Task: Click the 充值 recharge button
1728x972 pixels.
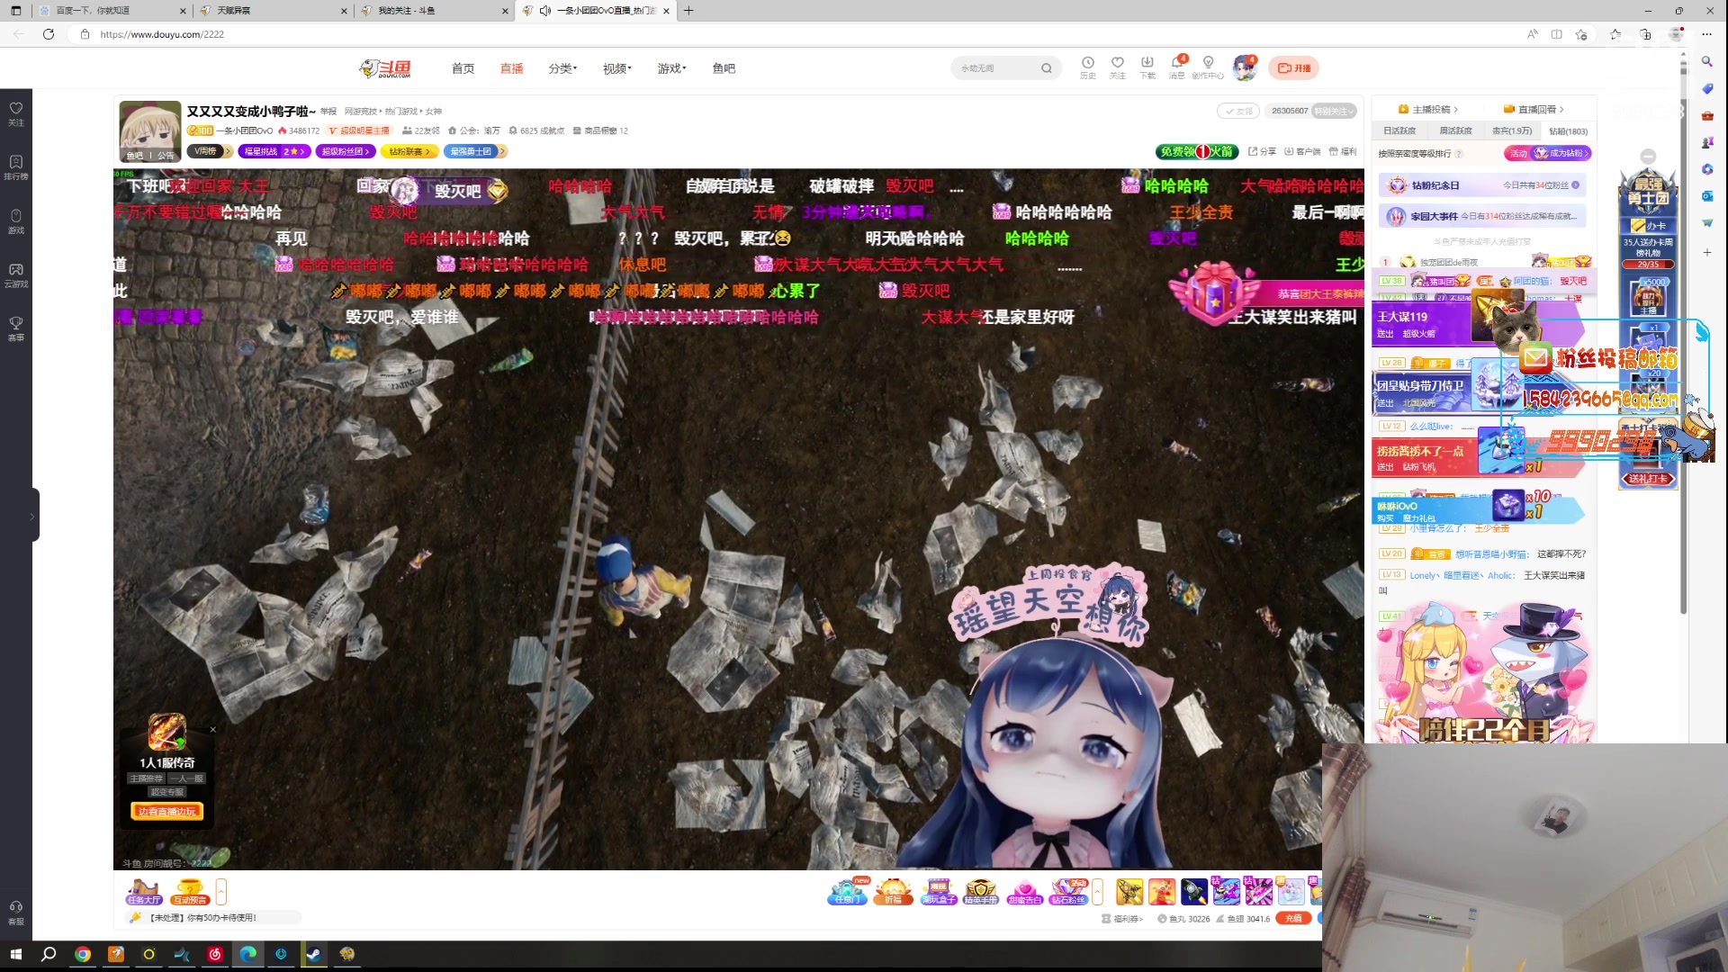Action: pyautogui.click(x=1293, y=919)
